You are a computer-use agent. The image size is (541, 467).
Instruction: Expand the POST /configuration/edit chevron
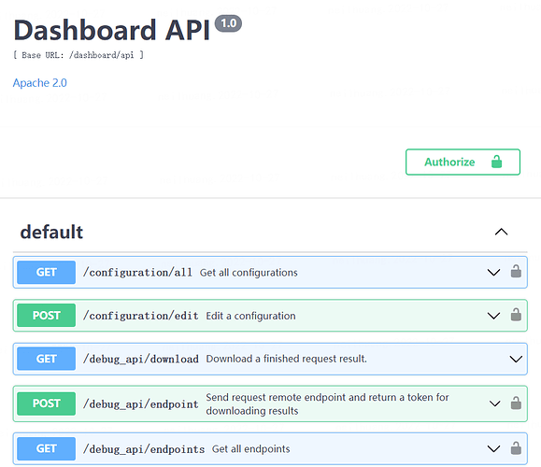[493, 316]
